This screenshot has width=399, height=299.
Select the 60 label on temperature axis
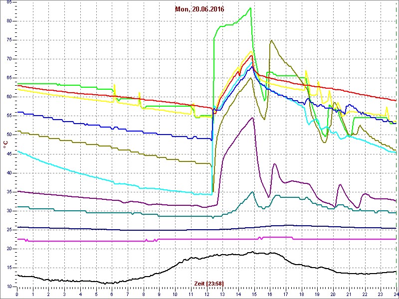coord(9,97)
